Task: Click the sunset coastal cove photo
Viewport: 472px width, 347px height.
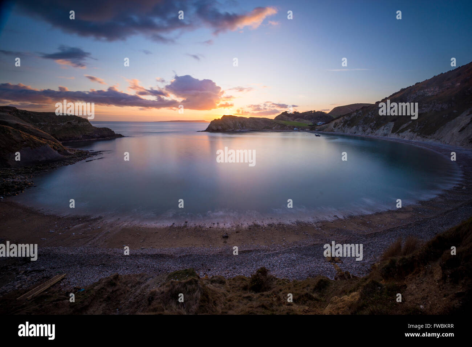Action: [236, 157]
